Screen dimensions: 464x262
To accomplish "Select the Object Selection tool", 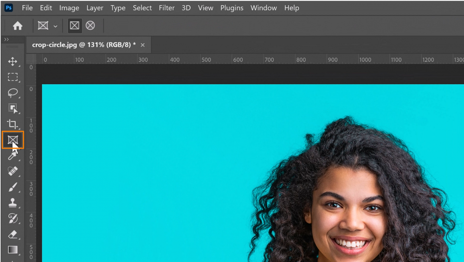I will [13, 109].
